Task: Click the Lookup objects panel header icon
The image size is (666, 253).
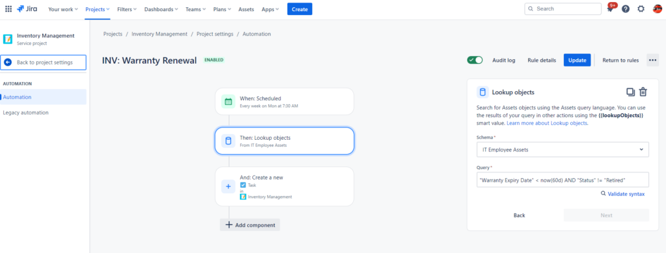Action: [483, 92]
